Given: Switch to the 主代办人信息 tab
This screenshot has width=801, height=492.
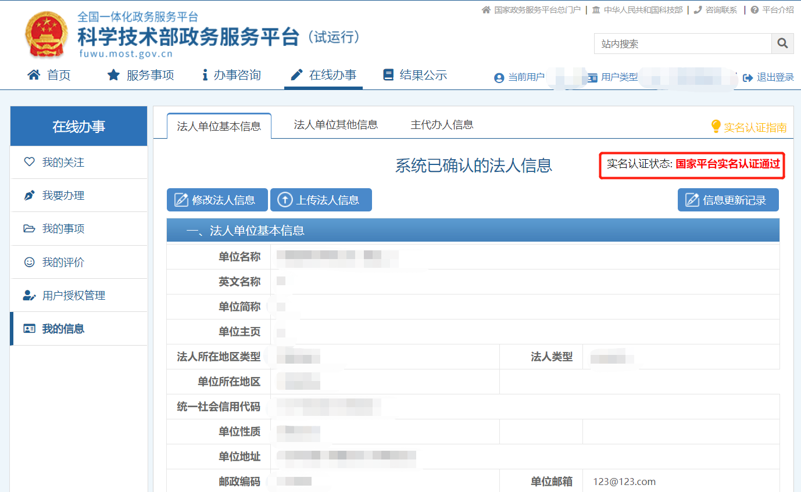Looking at the screenshot, I should [442, 125].
